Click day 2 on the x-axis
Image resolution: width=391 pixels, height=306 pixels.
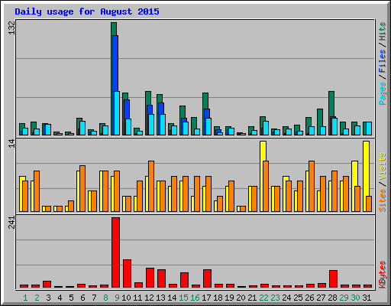[37, 298]
